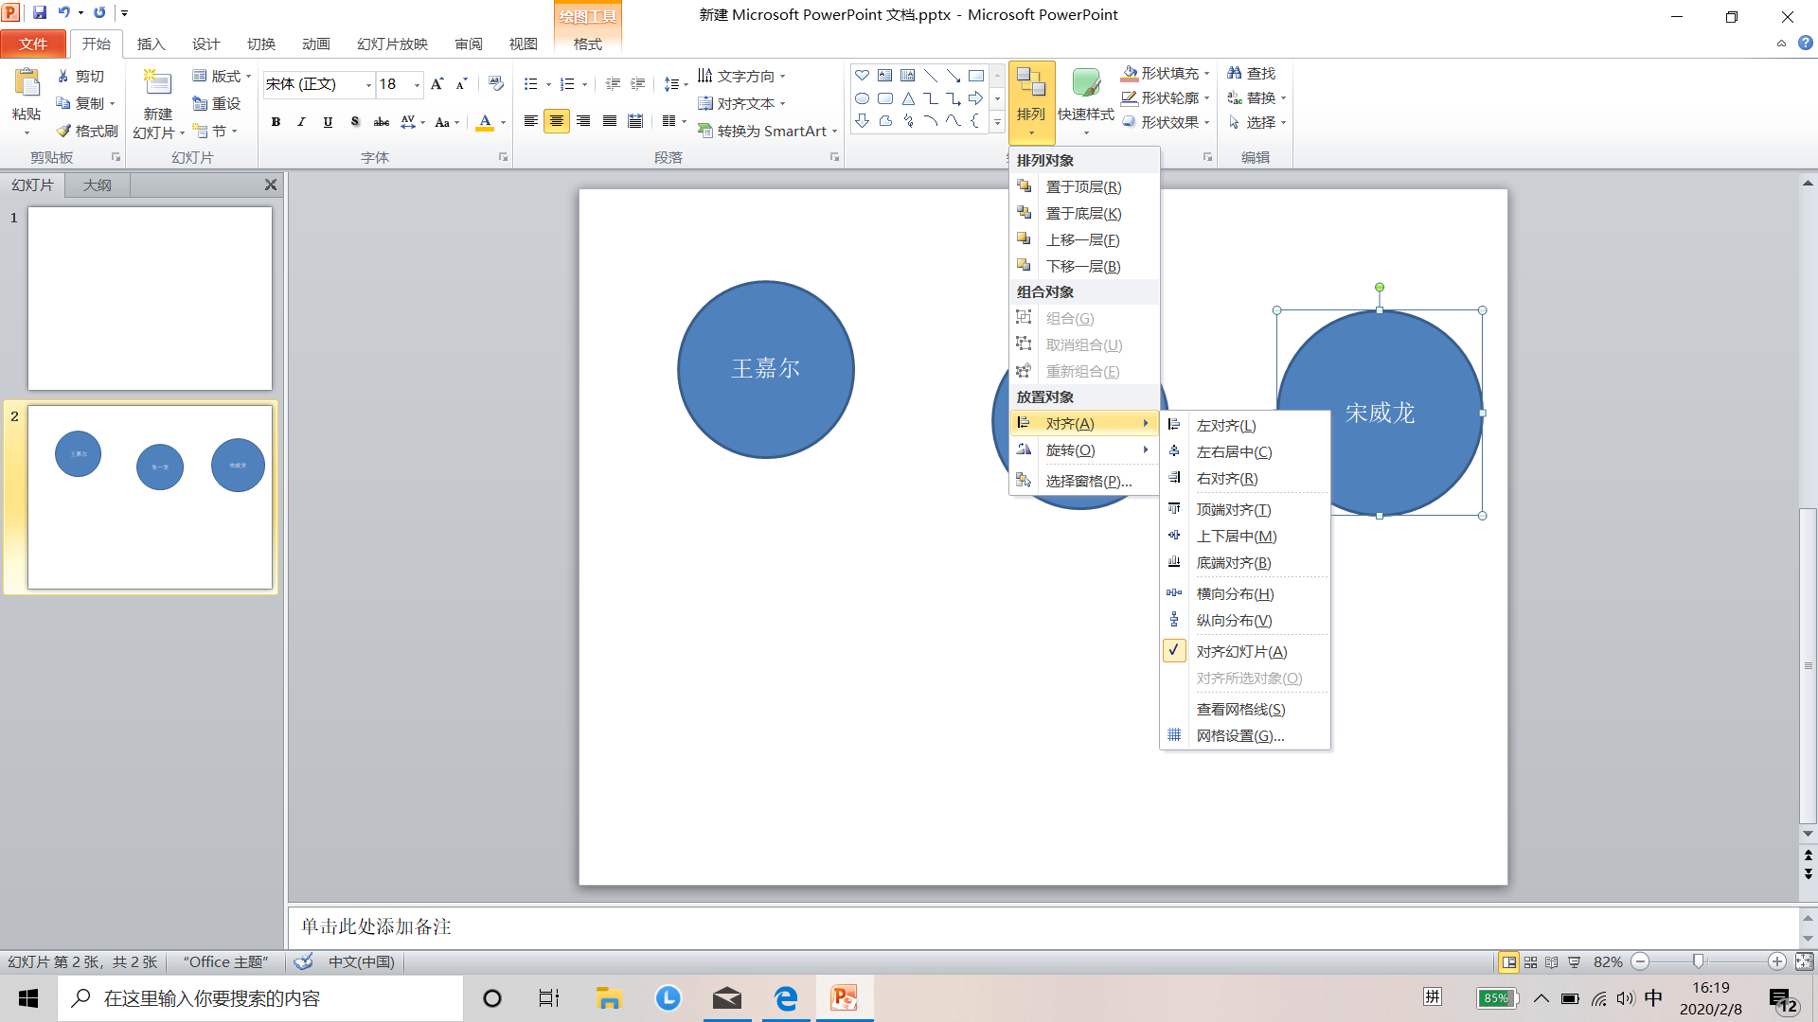Open the font name dropdown
Screen dimensions: 1818x1022
coord(368,85)
